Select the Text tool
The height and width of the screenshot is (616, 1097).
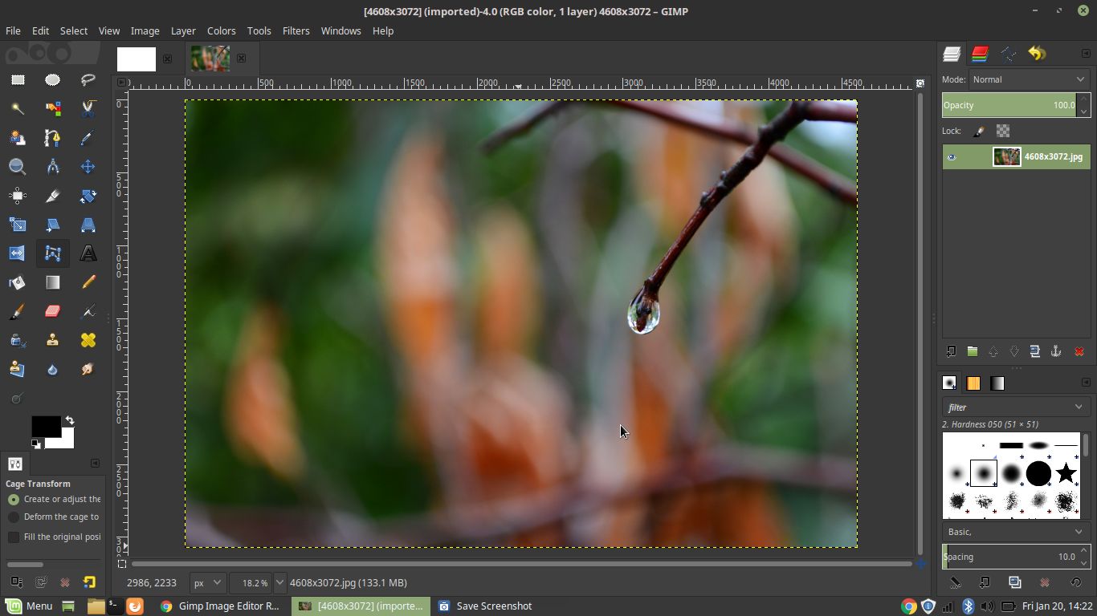(88, 253)
